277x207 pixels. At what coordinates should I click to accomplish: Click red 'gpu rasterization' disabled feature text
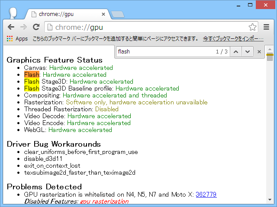(104, 201)
